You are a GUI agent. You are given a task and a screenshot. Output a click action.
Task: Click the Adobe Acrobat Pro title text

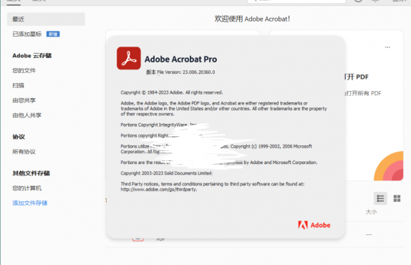click(180, 59)
